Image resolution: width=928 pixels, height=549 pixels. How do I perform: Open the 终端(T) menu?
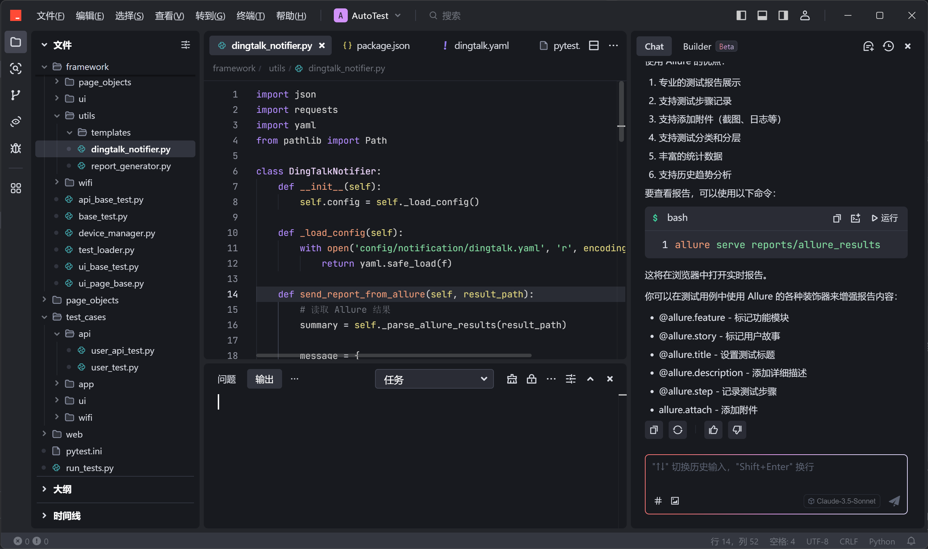click(250, 15)
